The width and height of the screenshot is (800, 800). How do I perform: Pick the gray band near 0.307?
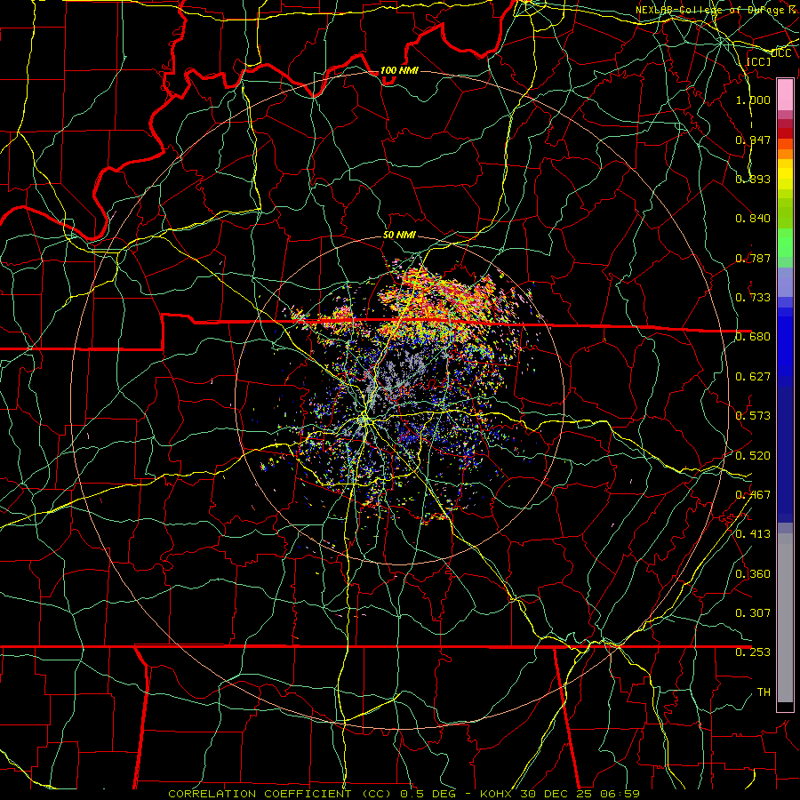[x=785, y=618]
